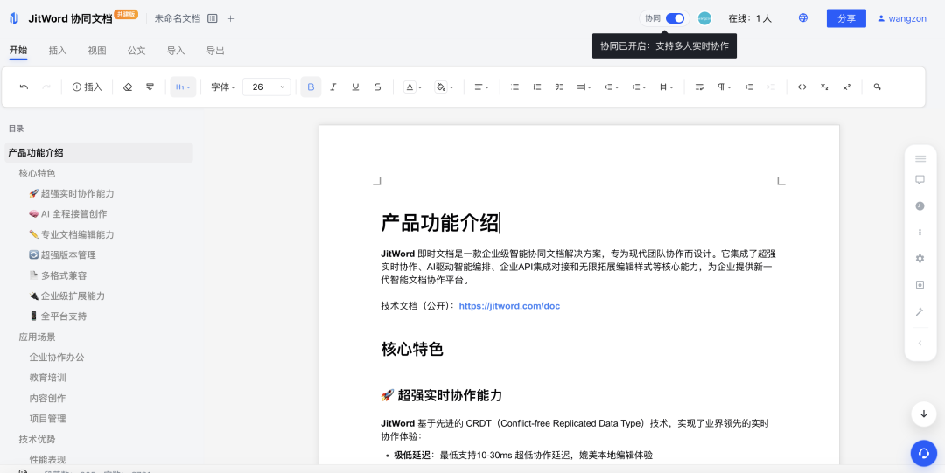Open the text alignment dropdown
Screen dimensions: 945x473
pos(481,87)
